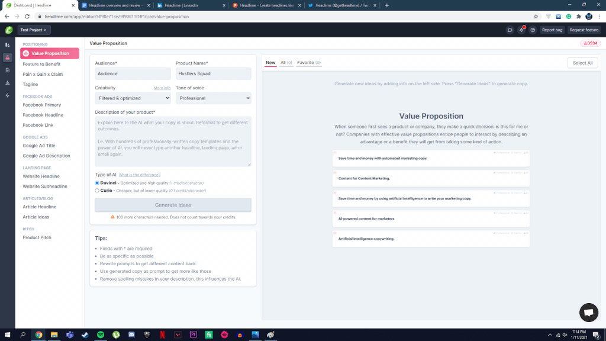
Task: Open Article Ideas template
Action: [x=36, y=217]
